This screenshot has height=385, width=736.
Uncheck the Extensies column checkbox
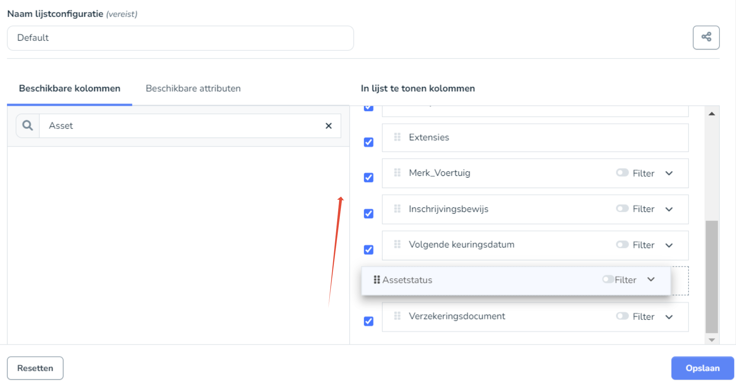369,142
